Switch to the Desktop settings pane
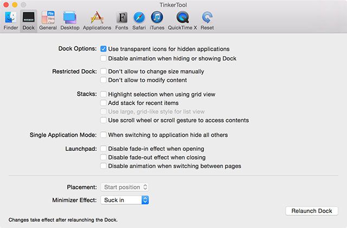 70,20
